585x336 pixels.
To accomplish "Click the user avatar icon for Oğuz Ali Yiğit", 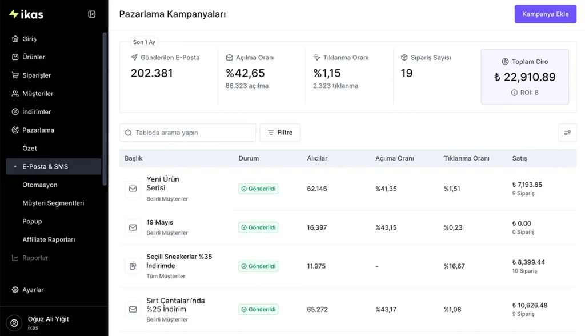I will pos(14,323).
